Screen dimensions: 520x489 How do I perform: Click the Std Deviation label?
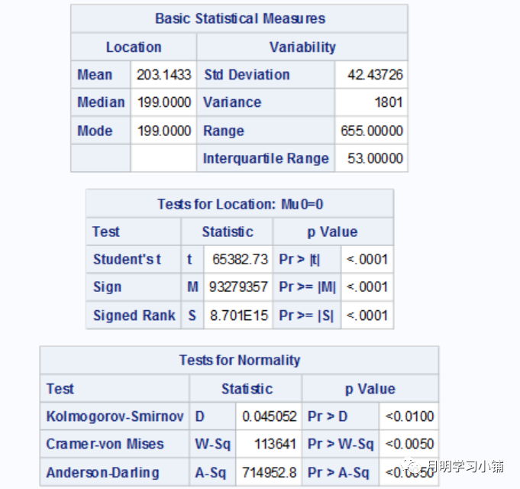247,75
